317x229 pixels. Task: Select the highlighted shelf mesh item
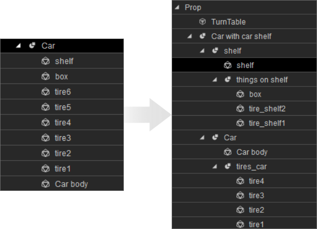tap(245, 65)
